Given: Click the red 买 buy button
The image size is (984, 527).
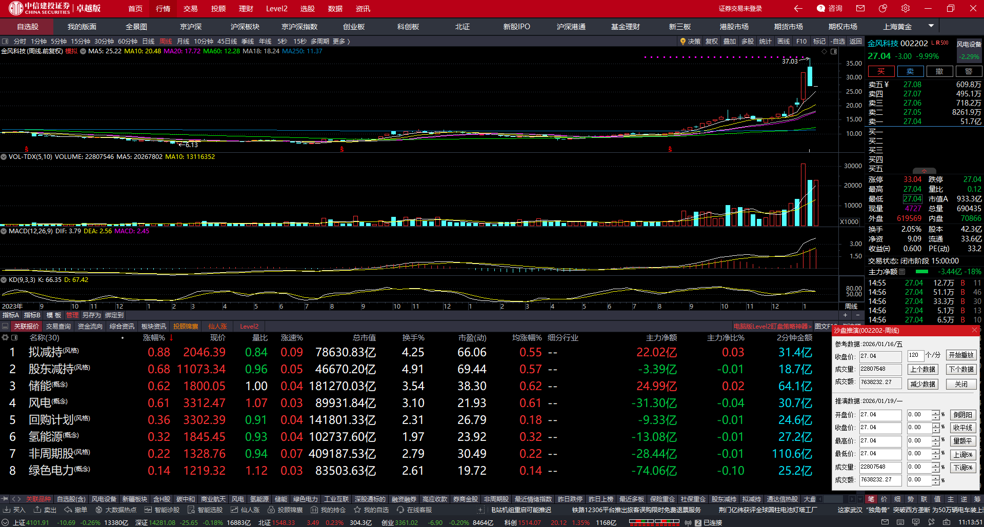Looking at the screenshot, I should click(881, 71).
